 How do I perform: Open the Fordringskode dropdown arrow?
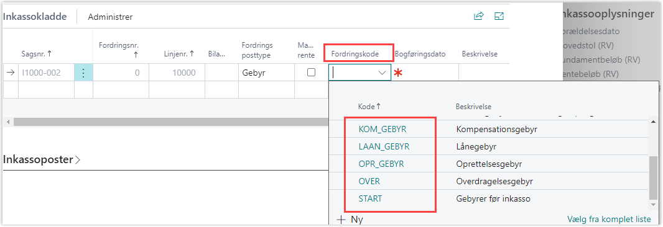point(382,73)
